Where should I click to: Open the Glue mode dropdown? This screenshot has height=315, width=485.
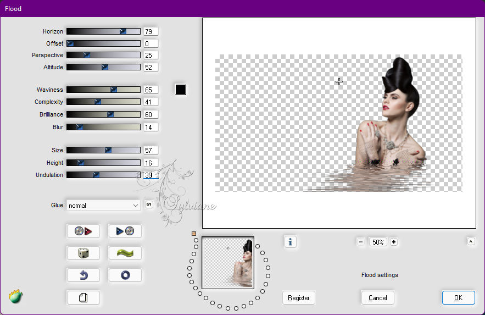tap(103, 206)
